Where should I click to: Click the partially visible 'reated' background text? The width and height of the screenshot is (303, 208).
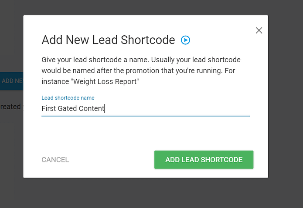click(10, 107)
